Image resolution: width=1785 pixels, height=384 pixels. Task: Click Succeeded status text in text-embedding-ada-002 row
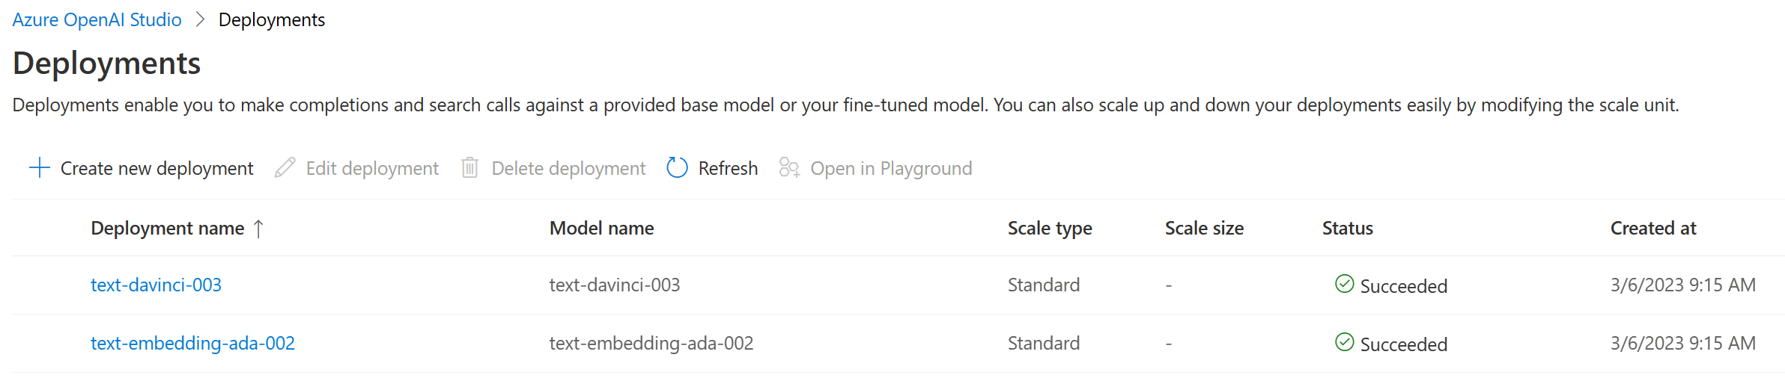1404,344
